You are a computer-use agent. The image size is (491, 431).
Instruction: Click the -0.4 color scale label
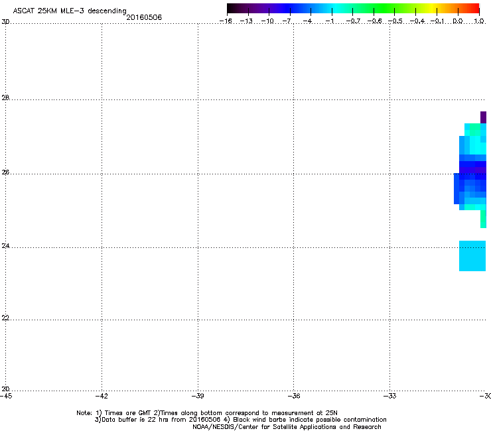point(417,21)
